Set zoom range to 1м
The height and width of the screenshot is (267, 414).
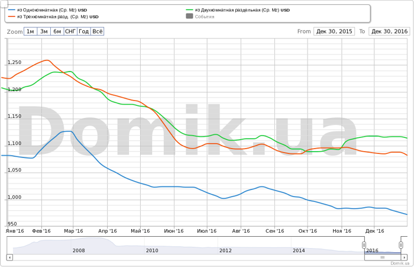(30, 31)
